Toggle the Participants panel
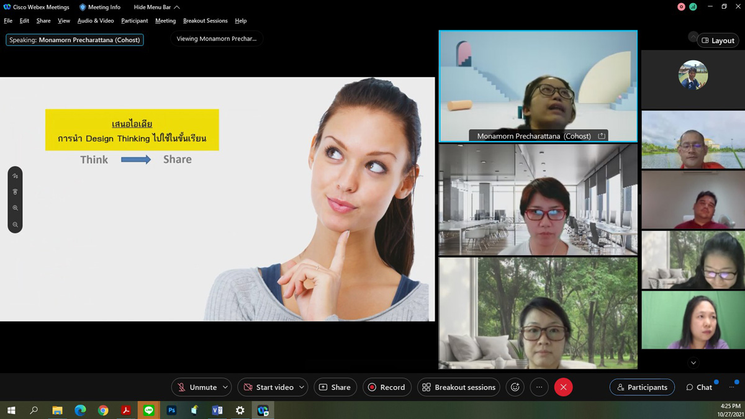The image size is (745, 419). 642,387
